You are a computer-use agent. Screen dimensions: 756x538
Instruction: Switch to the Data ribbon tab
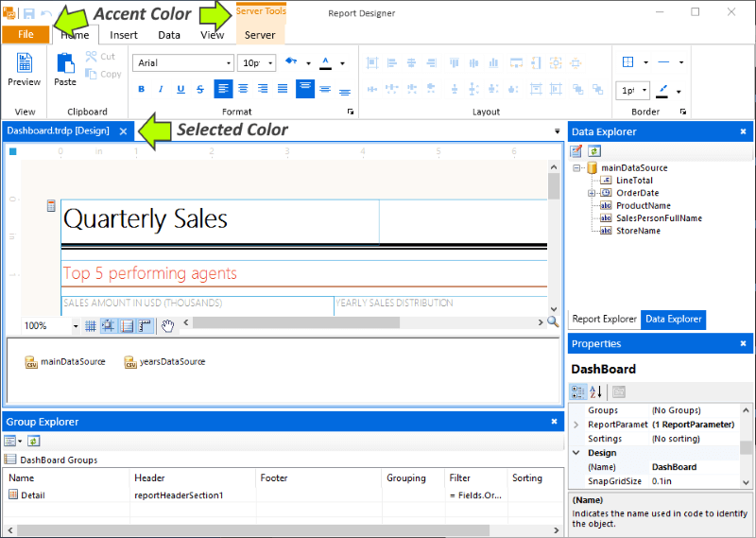click(169, 35)
